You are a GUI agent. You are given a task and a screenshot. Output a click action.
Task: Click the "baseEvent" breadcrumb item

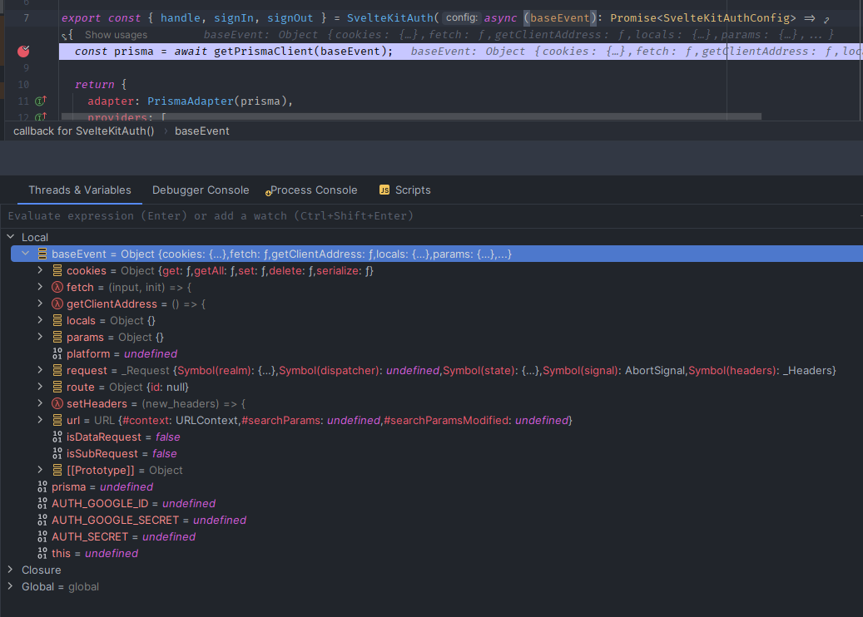coord(202,131)
